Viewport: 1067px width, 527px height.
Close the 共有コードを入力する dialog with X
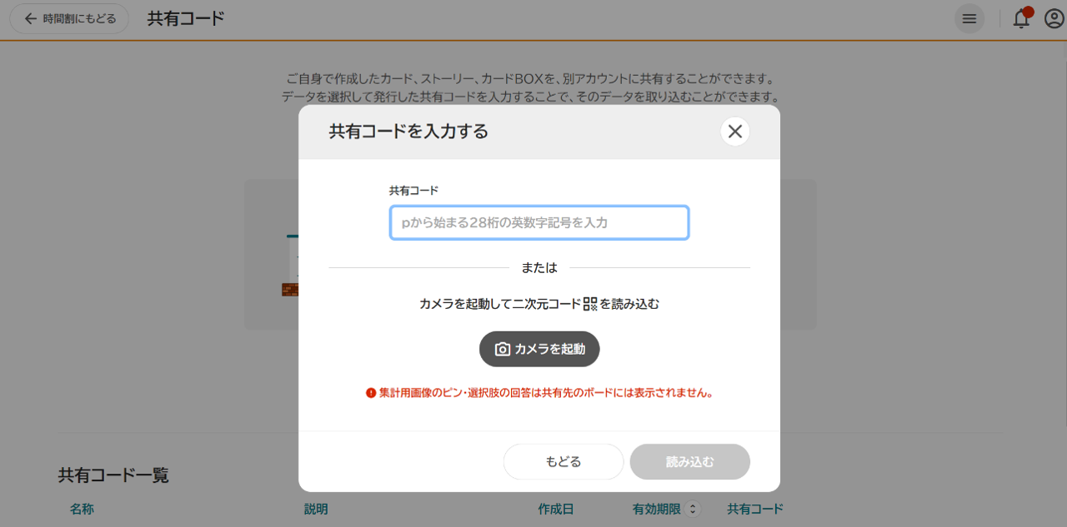tap(734, 131)
